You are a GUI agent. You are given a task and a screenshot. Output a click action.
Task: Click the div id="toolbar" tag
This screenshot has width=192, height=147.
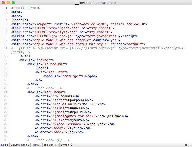pos(36,60)
